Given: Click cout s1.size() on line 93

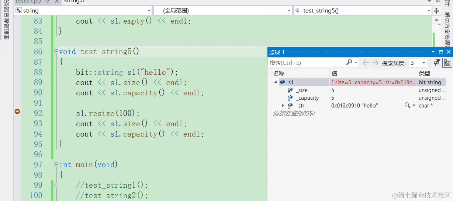Looking at the screenshot, I should [x=131, y=124].
